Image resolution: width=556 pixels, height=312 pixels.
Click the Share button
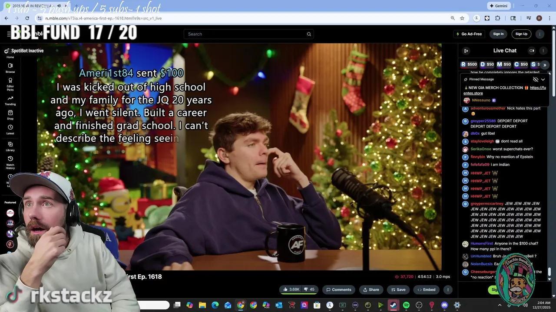(371, 289)
